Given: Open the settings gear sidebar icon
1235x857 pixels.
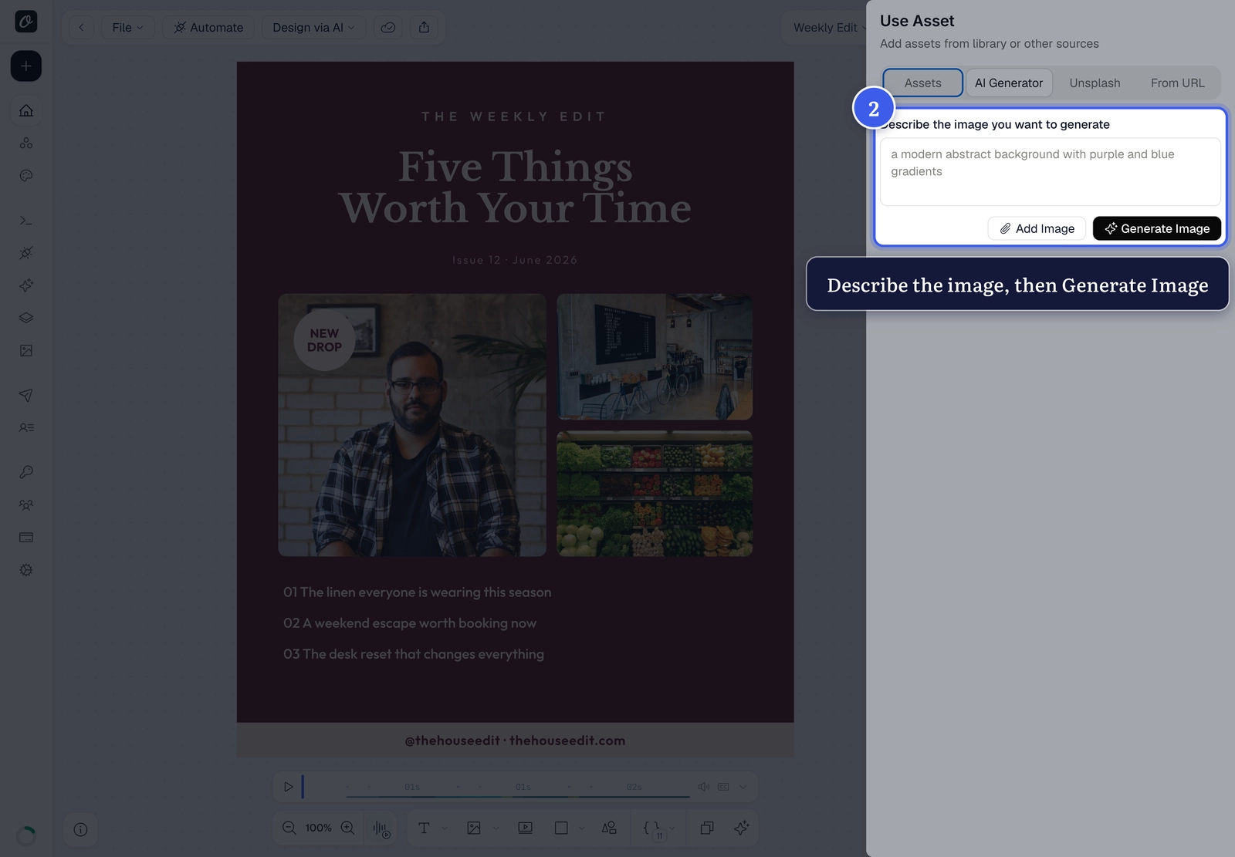Looking at the screenshot, I should coord(26,570).
